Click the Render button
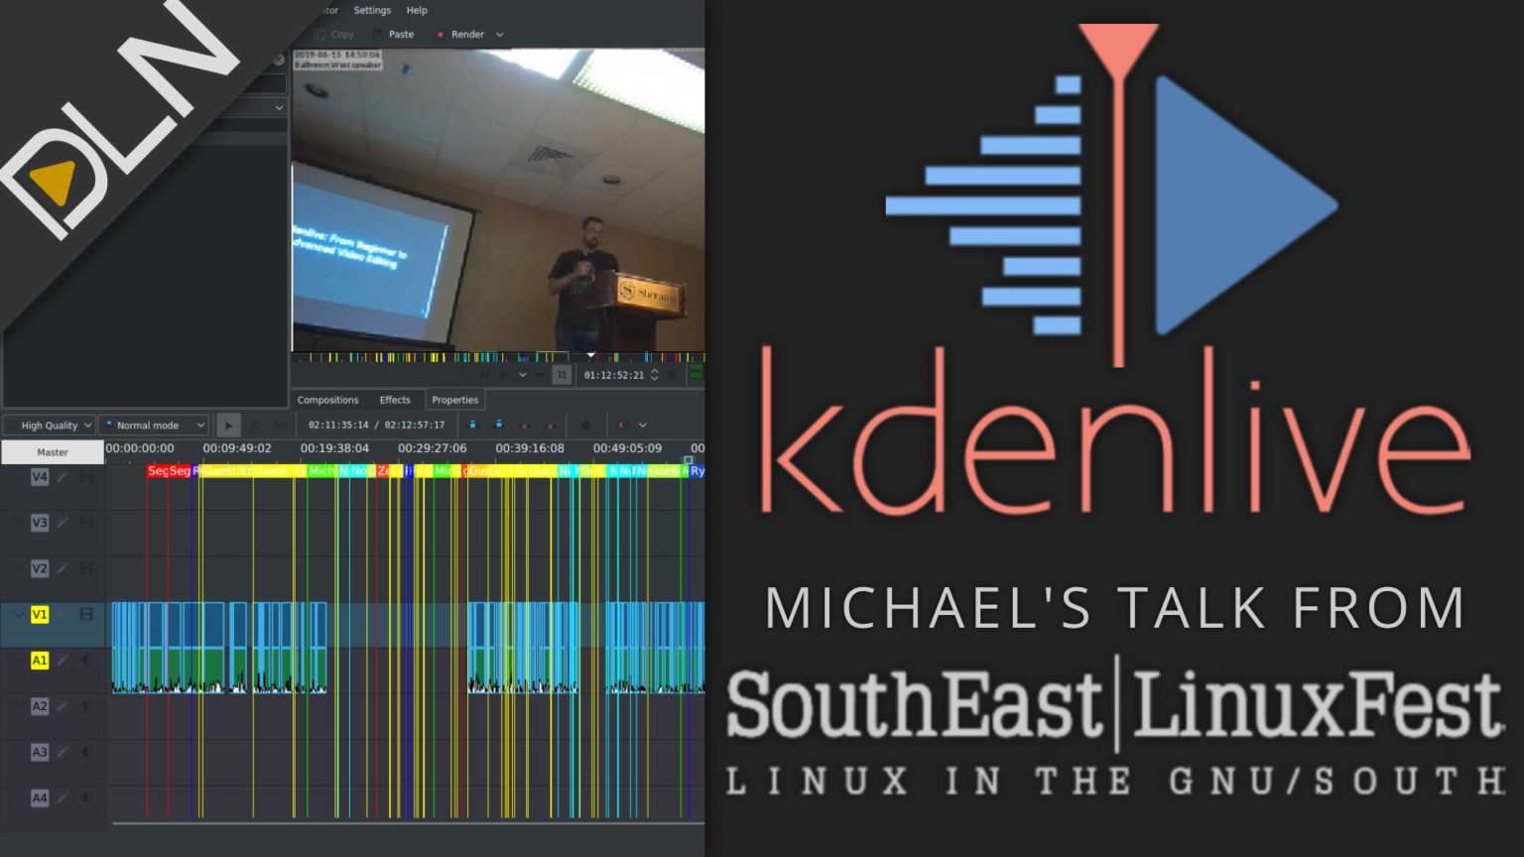Viewport: 1524px width, 857px height. point(459,35)
